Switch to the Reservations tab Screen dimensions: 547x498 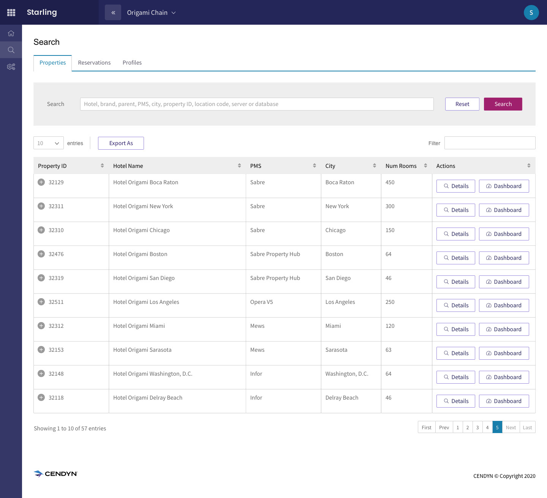pyautogui.click(x=94, y=63)
